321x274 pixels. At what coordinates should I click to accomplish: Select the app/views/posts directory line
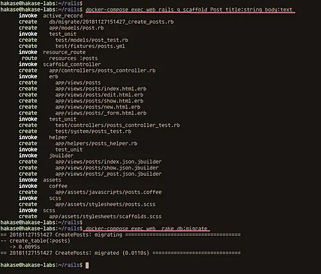coord(78,83)
